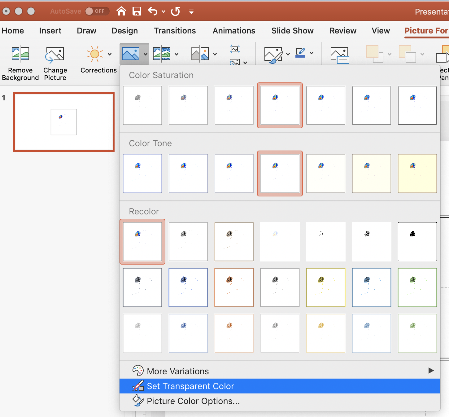The image size is (449, 417).
Task: Click the Alt Text icon
Action: click(340, 55)
